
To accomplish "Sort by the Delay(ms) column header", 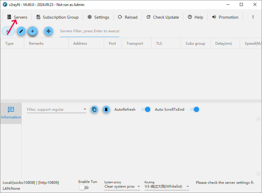I will pyautogui.click(x=225, y=44).
